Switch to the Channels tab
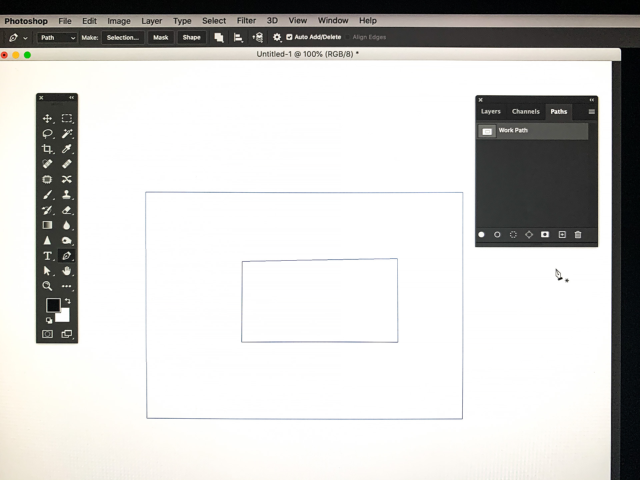This screenshot has width=640, height=480. coord(525,111)
